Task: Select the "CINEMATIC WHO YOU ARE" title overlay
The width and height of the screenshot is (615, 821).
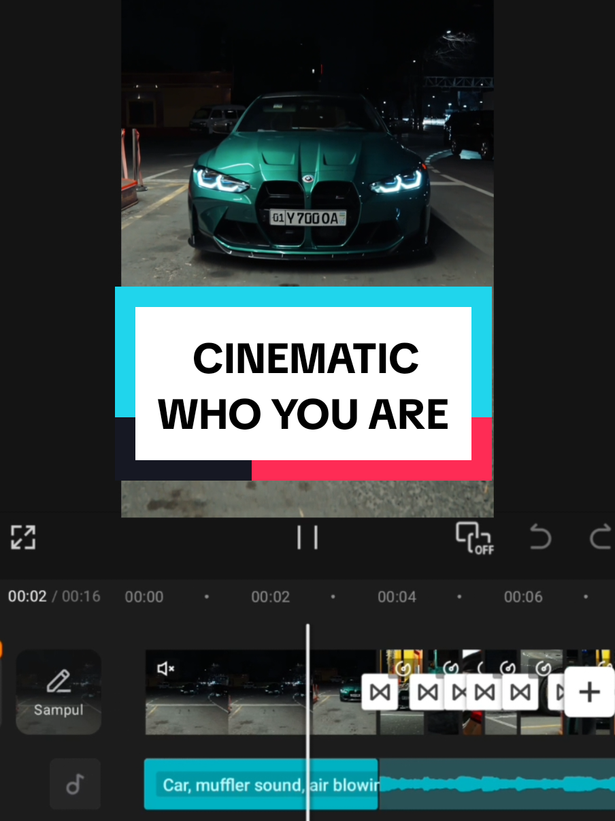Action: 303,384
